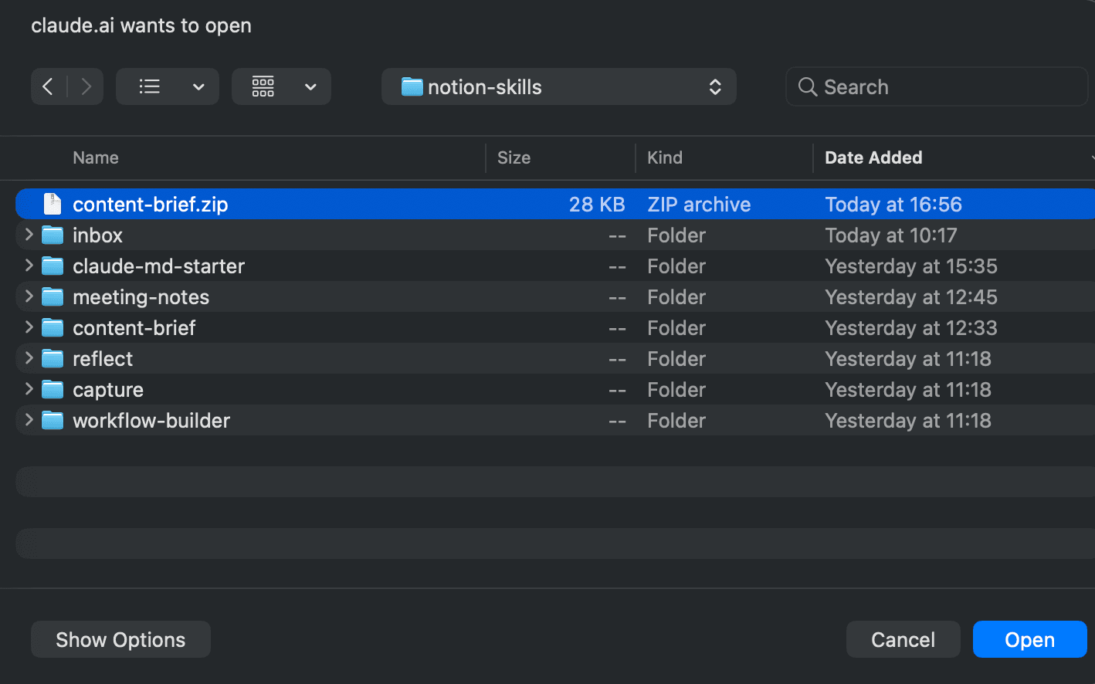Open the grouping options chevron
Viewport: 1095px width, 684px height.
(x=310, y=86)
